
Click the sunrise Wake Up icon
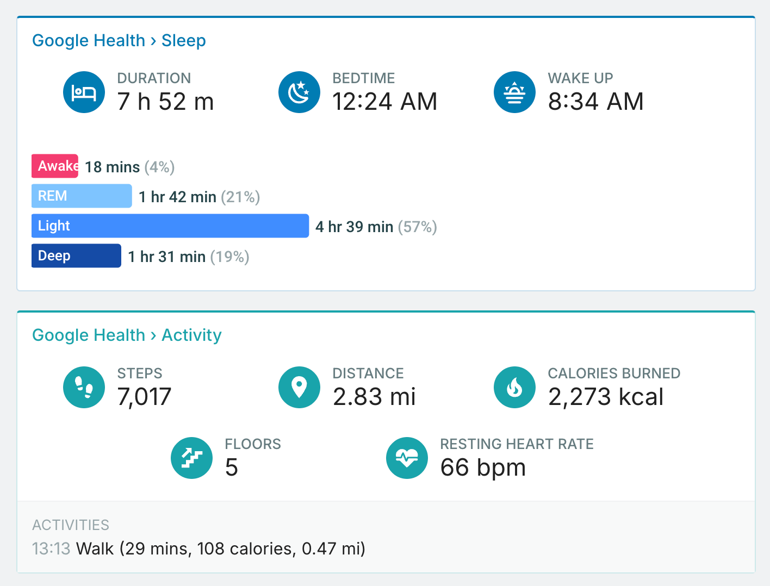(514, 92)
